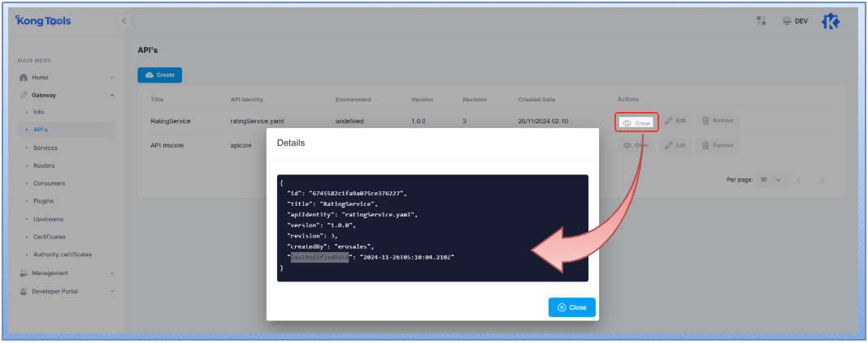The image size is (868, 343).
Task: Open the Per page dropdown
Action: pos(771,179)
